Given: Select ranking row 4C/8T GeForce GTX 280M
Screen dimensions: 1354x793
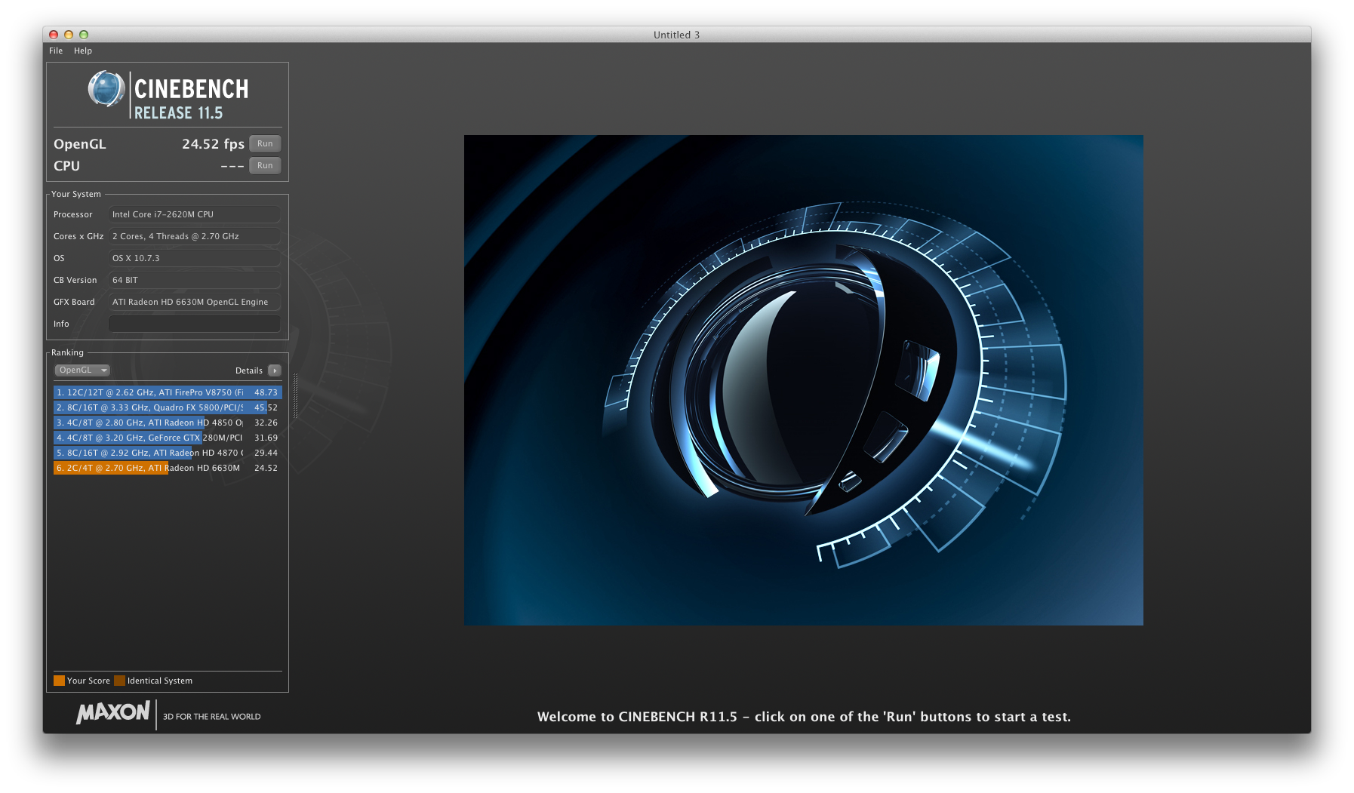Looking at the screenshot, I should (x=168, y=438).
